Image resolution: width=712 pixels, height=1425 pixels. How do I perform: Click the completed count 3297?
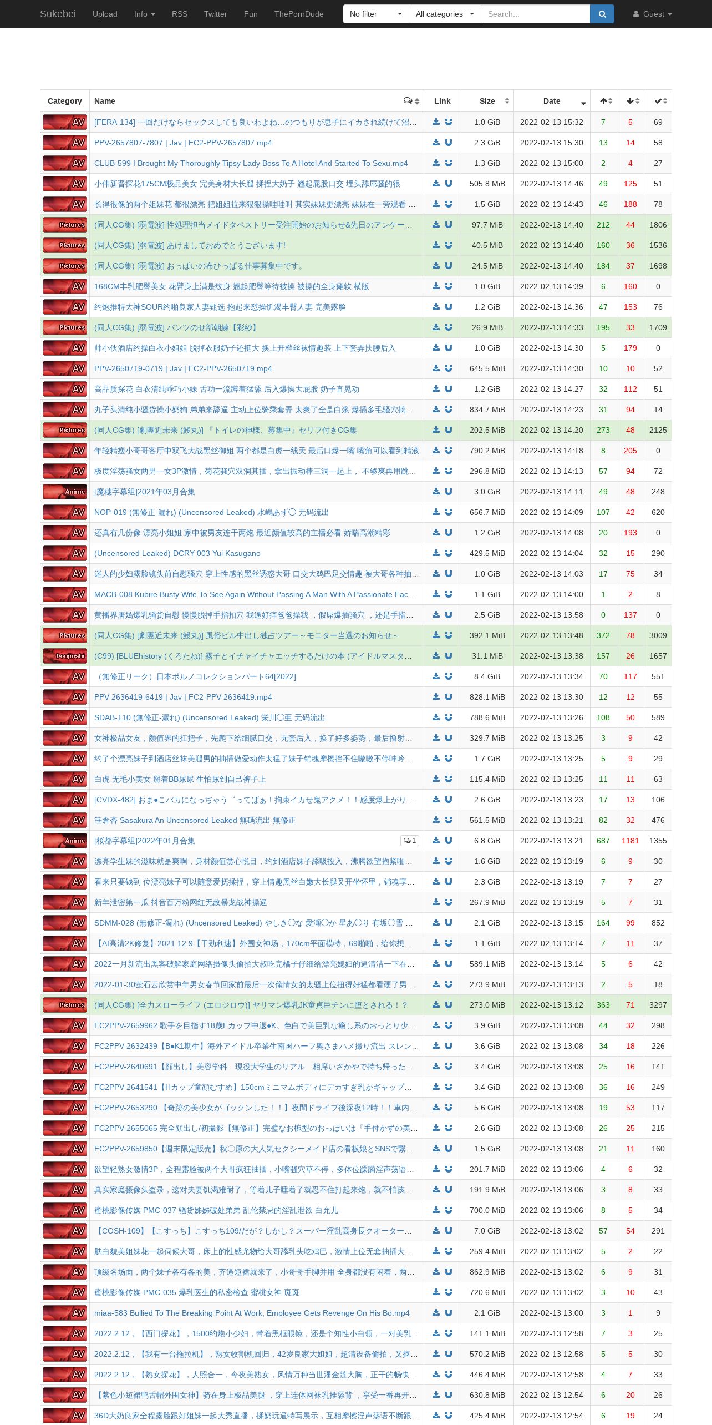click(x=658, y=1005)
